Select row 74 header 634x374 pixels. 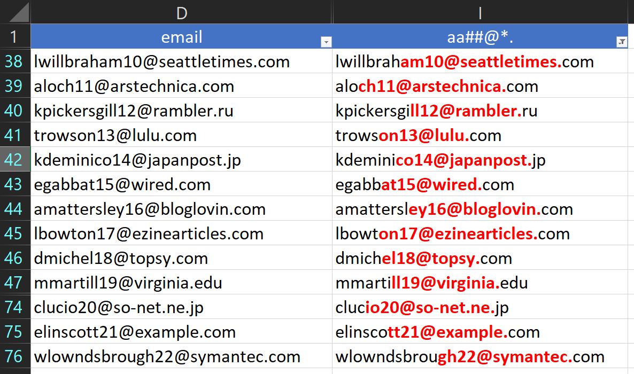(x=13, y=307)
